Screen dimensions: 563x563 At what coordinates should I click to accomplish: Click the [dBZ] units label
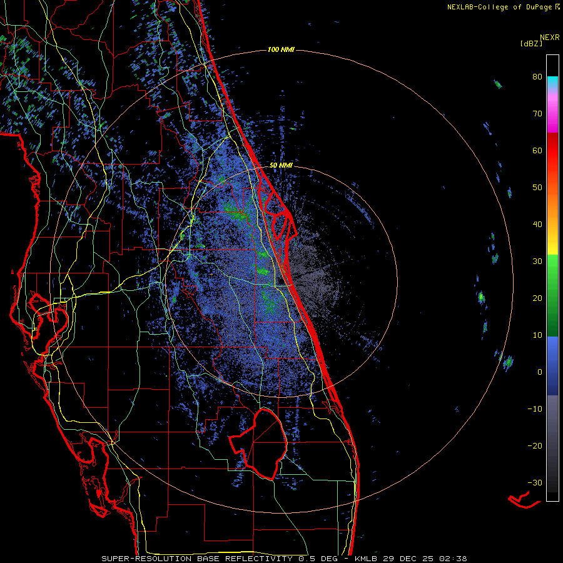coord(531,44)
